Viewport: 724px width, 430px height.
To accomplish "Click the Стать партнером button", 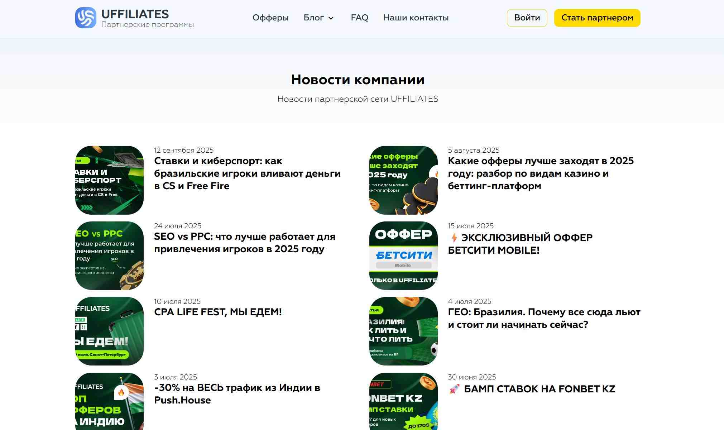I will (597, 18).
